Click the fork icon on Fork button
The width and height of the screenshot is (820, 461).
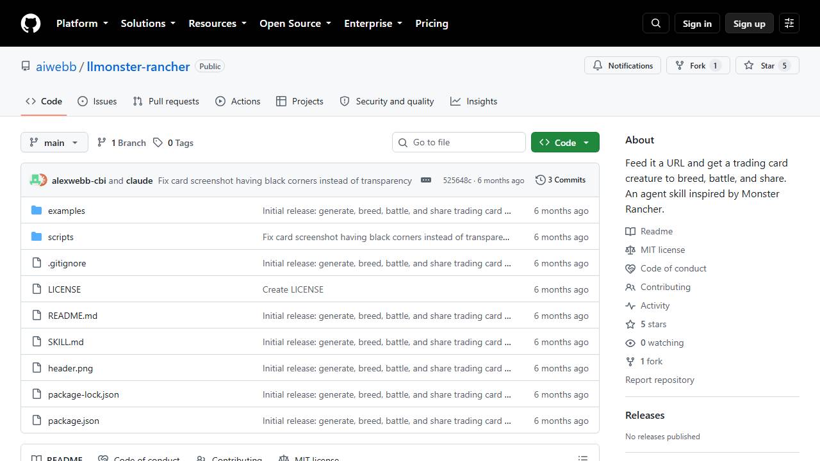680,65
